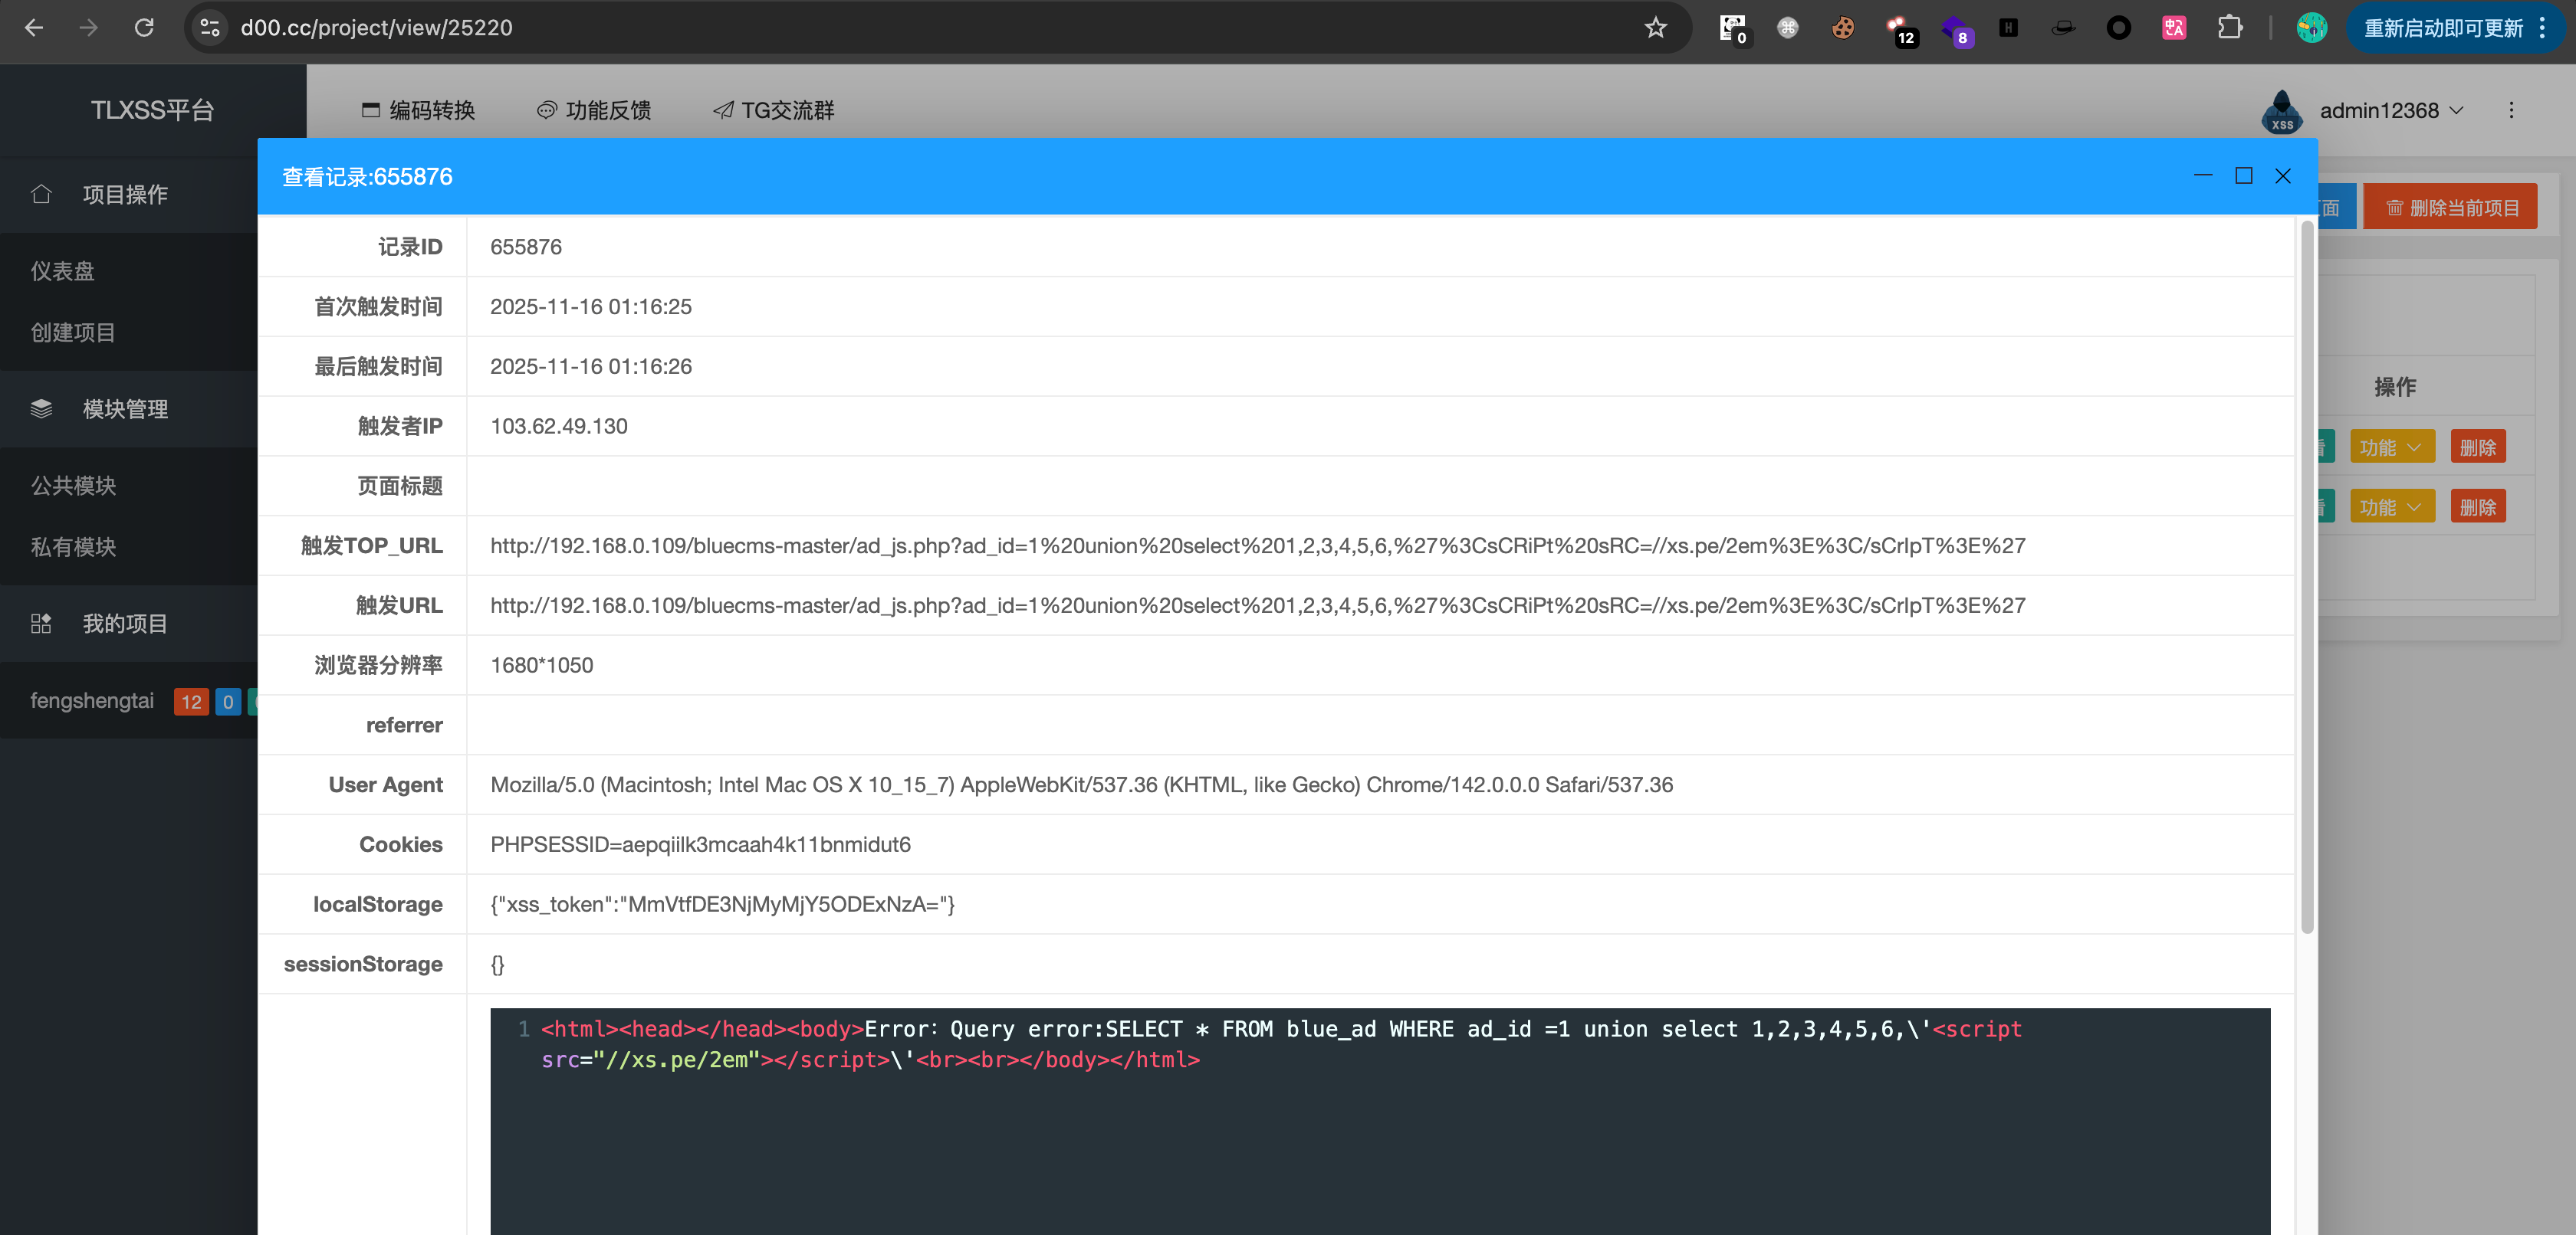The width and height of the screenshot is (2576, 1235).
Task: Click the 删除当前项目 button
Action: (x=2450, y=208)
